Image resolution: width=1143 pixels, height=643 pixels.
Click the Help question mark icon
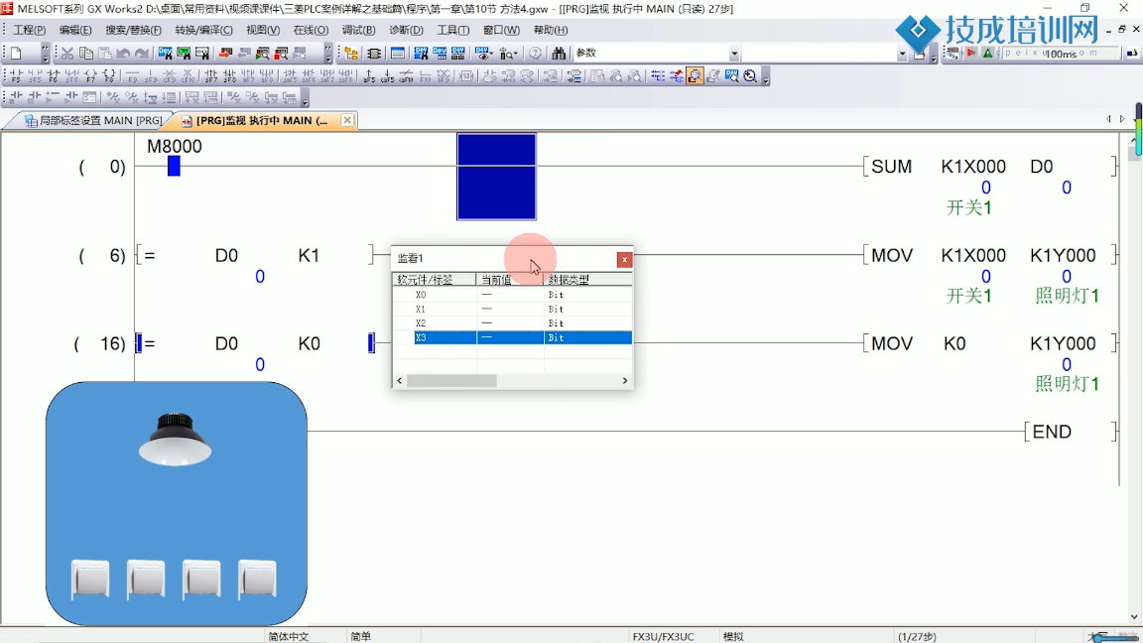pos(536,54)
